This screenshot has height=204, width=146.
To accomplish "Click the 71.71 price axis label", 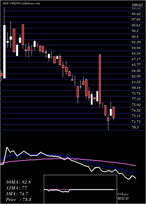I will click(x=137, y=122).
